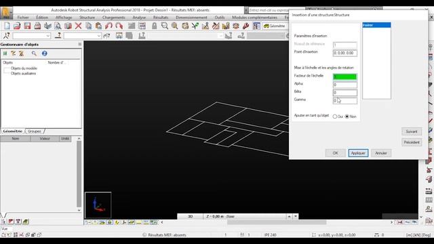Click the Suivant button
The width and height of the screenshot is (434, 244).
(412, 131)
